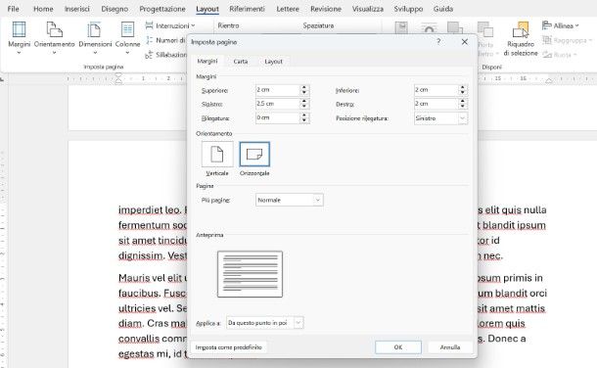Viewport: 597px width, 368px height.
Task: Switch to the Home ribbon tab
Action: [x=43, y=9]
